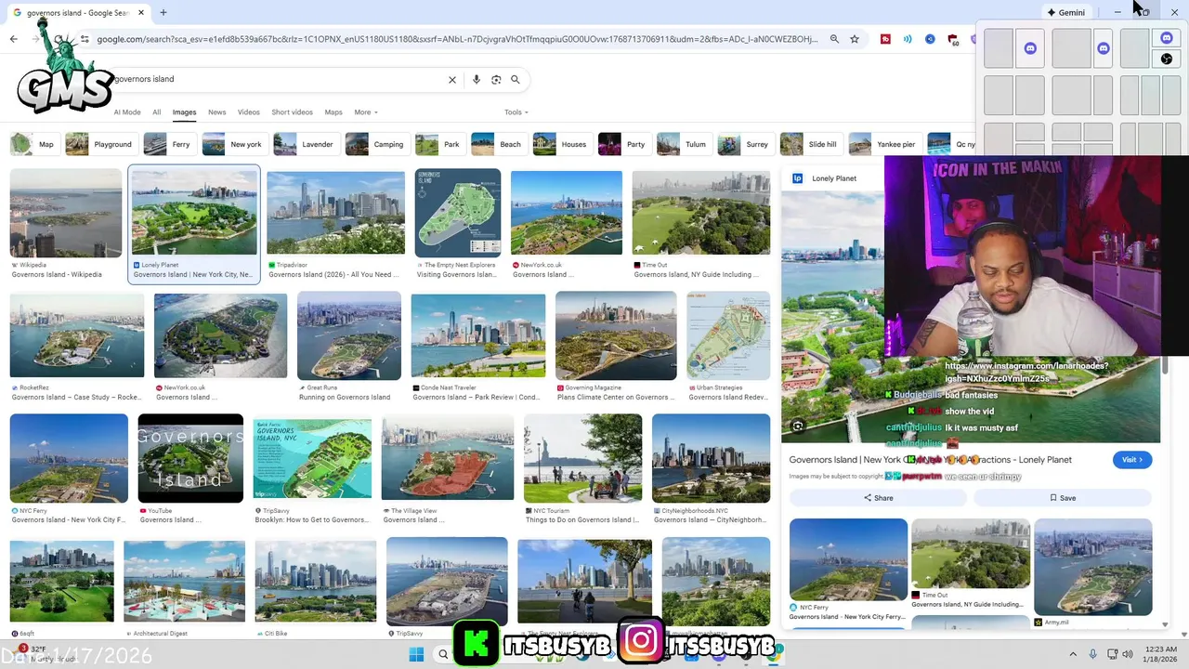The image size is (1189, 669).
Task: Submit search with the magnifier icon
Action: [x=516, y=80]
